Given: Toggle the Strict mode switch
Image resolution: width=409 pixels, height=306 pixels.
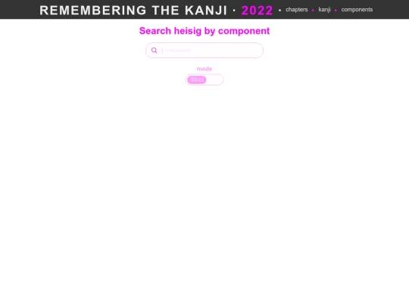Looking at the screenshot, I should tap(204, 79).
